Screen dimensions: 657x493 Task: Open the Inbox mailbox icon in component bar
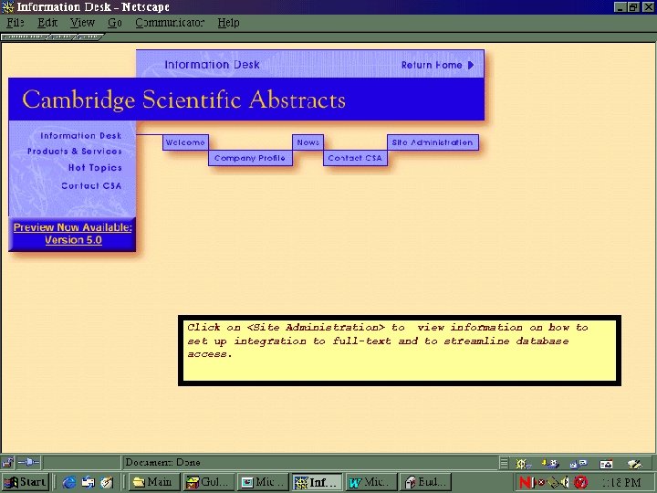550,463
